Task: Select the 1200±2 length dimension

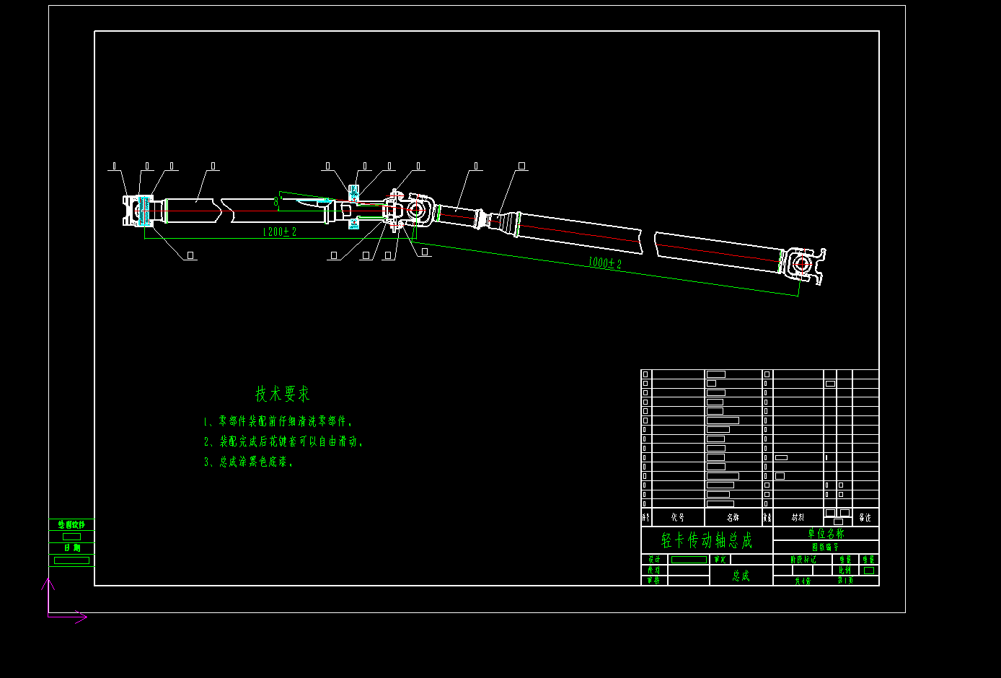Action: click(x=280, y=232)
